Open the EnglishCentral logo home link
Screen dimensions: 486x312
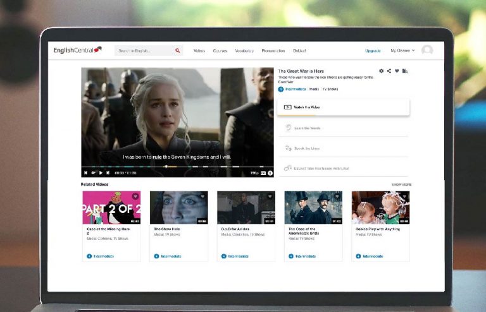coord(77,50)
